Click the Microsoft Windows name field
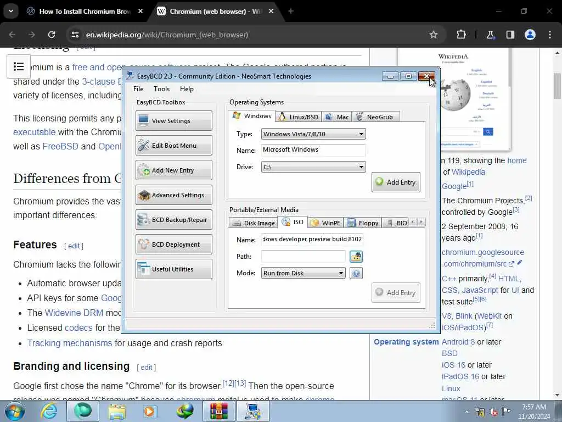 pos(313,150)
